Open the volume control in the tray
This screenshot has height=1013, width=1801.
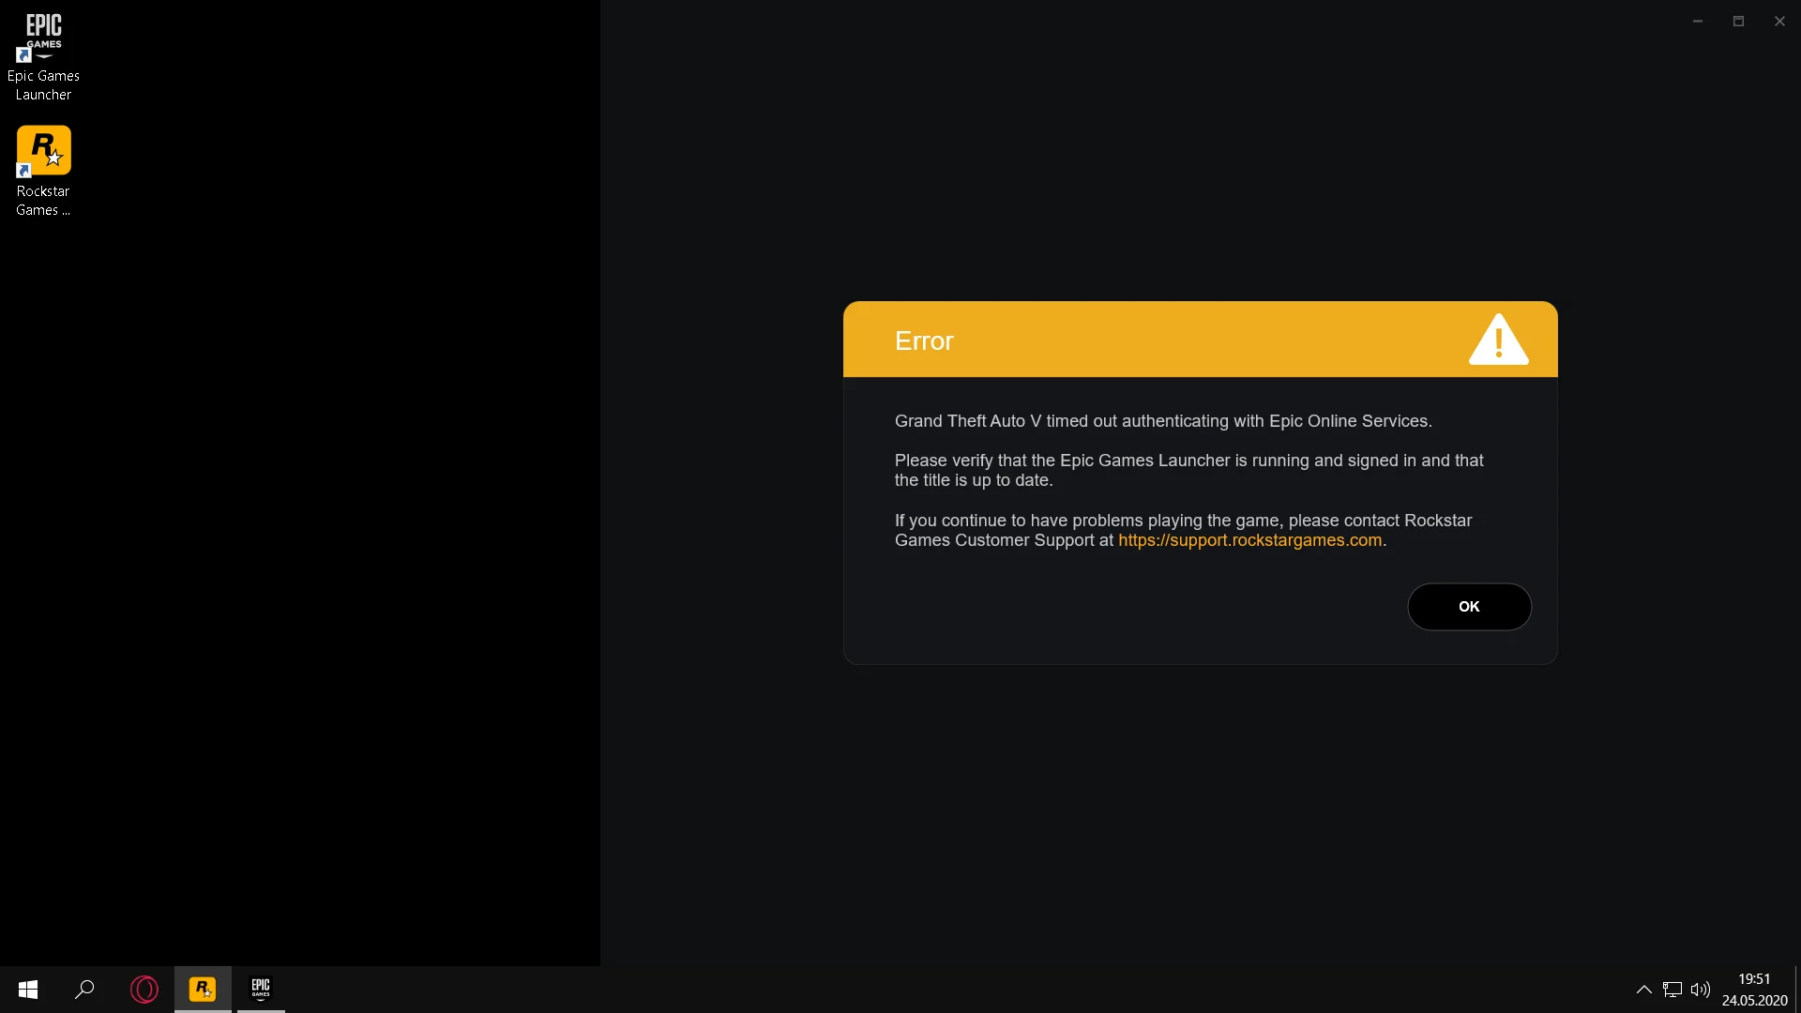coord(1700,990)
